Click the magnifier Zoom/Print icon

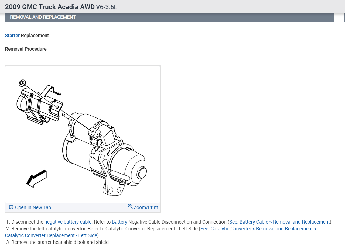tap(130, 206)
